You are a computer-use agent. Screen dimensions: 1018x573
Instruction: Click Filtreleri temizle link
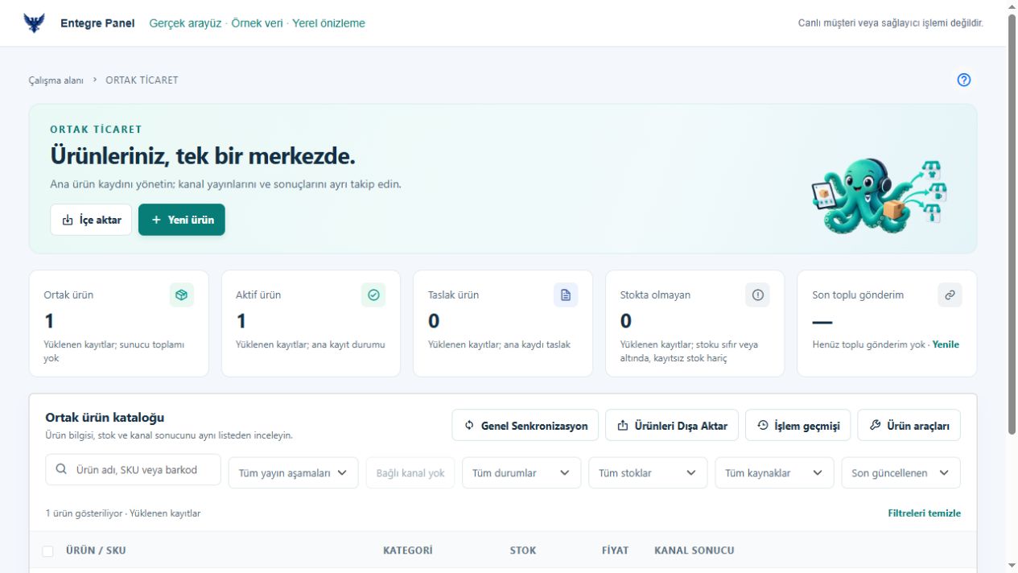[x=925, y=513]
